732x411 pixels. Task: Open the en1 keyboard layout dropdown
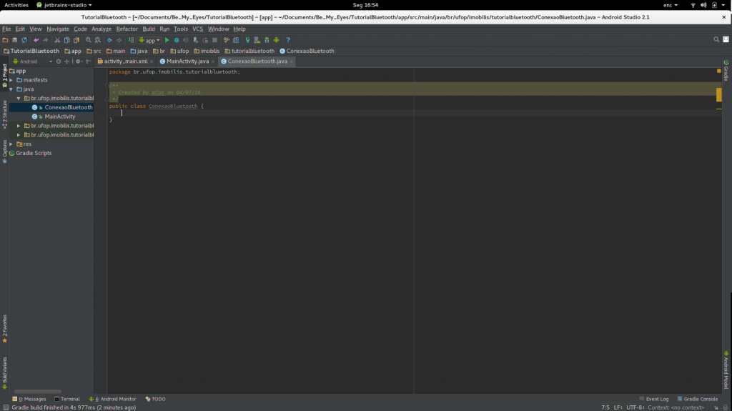pos(671,5)
